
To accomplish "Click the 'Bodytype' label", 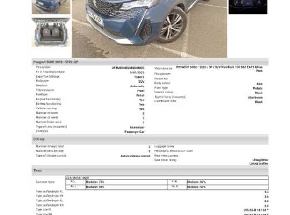I will click(x=43, y=81).
